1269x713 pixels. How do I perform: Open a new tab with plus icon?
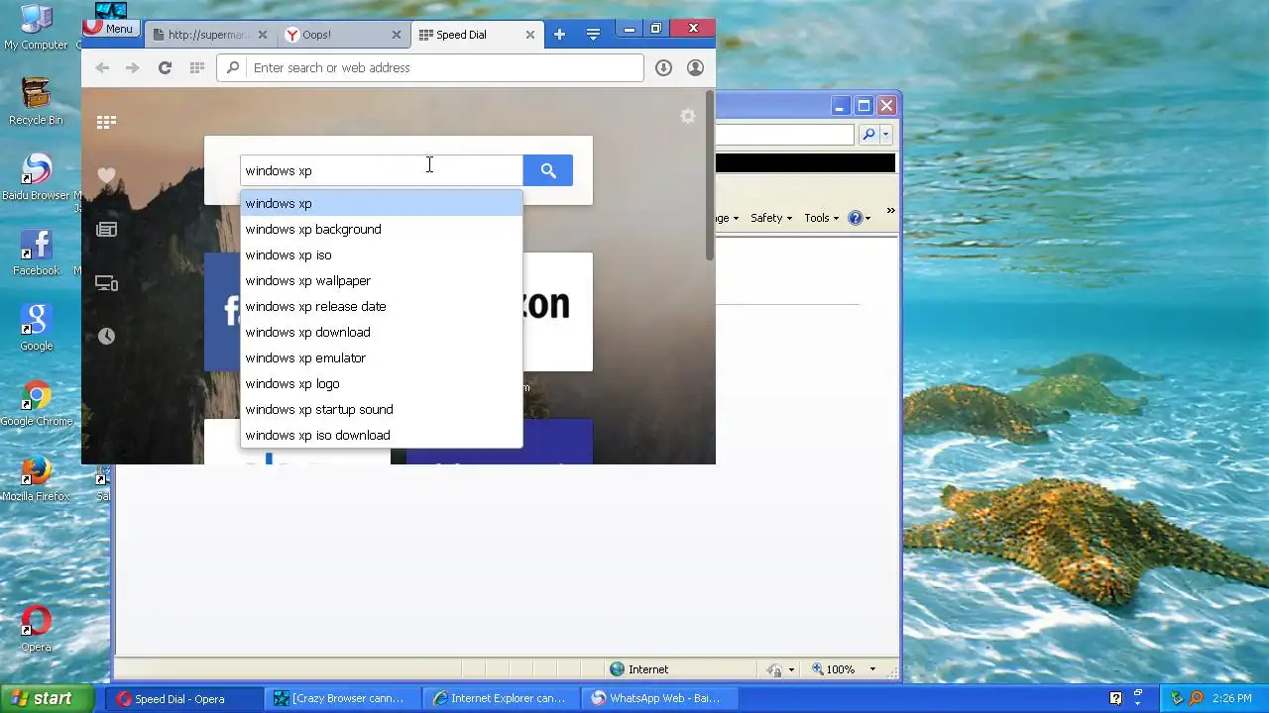click(559, 34)
